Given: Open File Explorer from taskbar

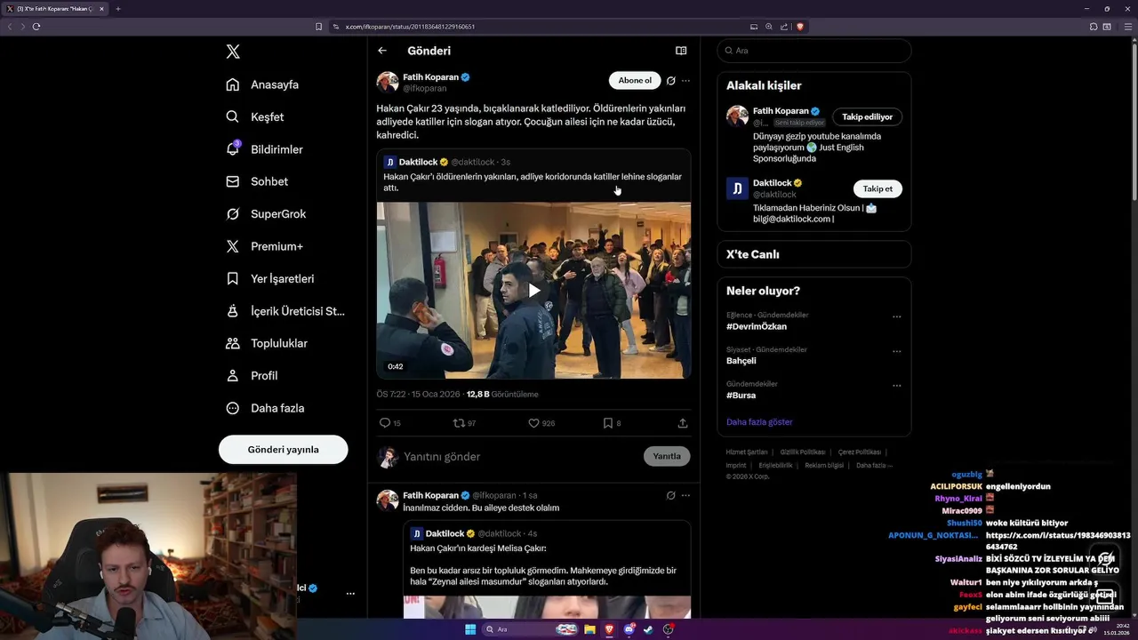Looking at the screenshot, I should coord(589,629).
